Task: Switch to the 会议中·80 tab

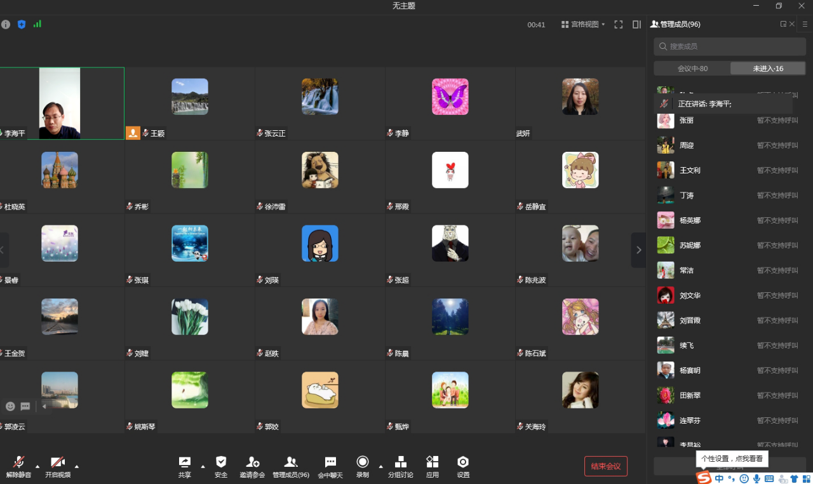Action: coord(692,69)
